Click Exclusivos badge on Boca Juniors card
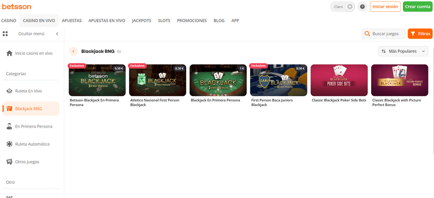 point(258,66)
